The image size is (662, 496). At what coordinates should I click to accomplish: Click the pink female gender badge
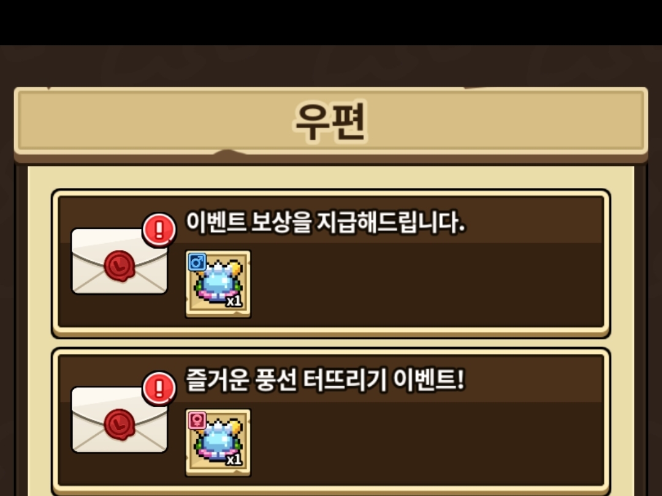pyautogui.click(x=197, y=421)
